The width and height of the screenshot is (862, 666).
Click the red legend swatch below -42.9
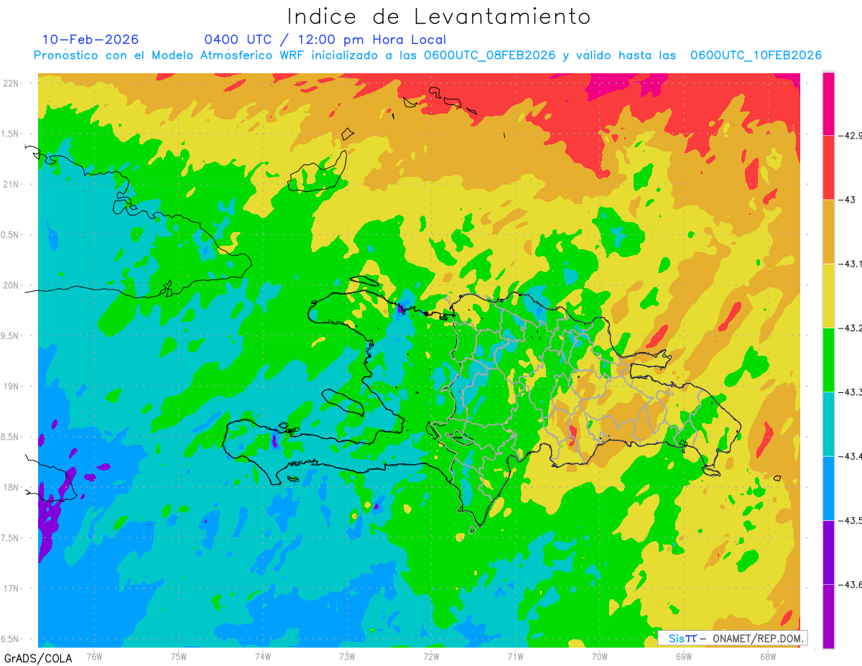(x=828, y=167)
